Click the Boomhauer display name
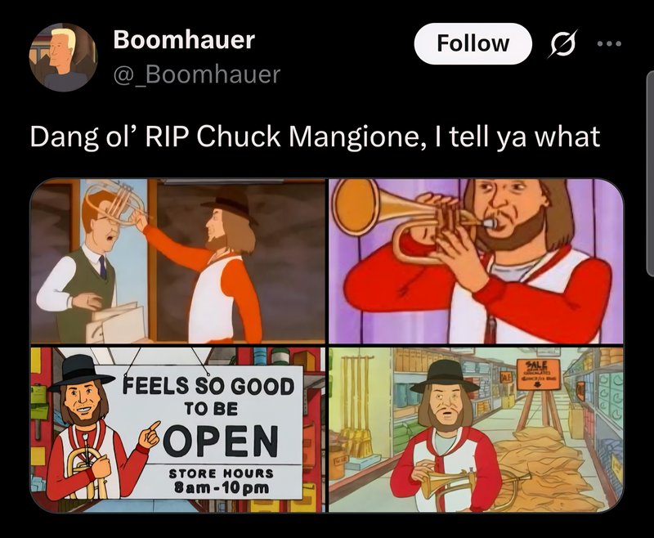Image resolution: width=654 pixels, height=538 pixels. tap(184, 40)
